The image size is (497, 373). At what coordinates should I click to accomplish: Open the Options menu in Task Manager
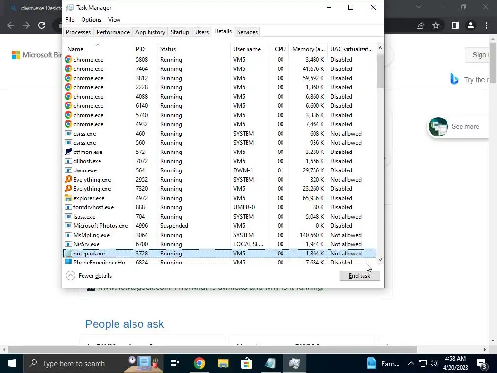coord(91,19)
